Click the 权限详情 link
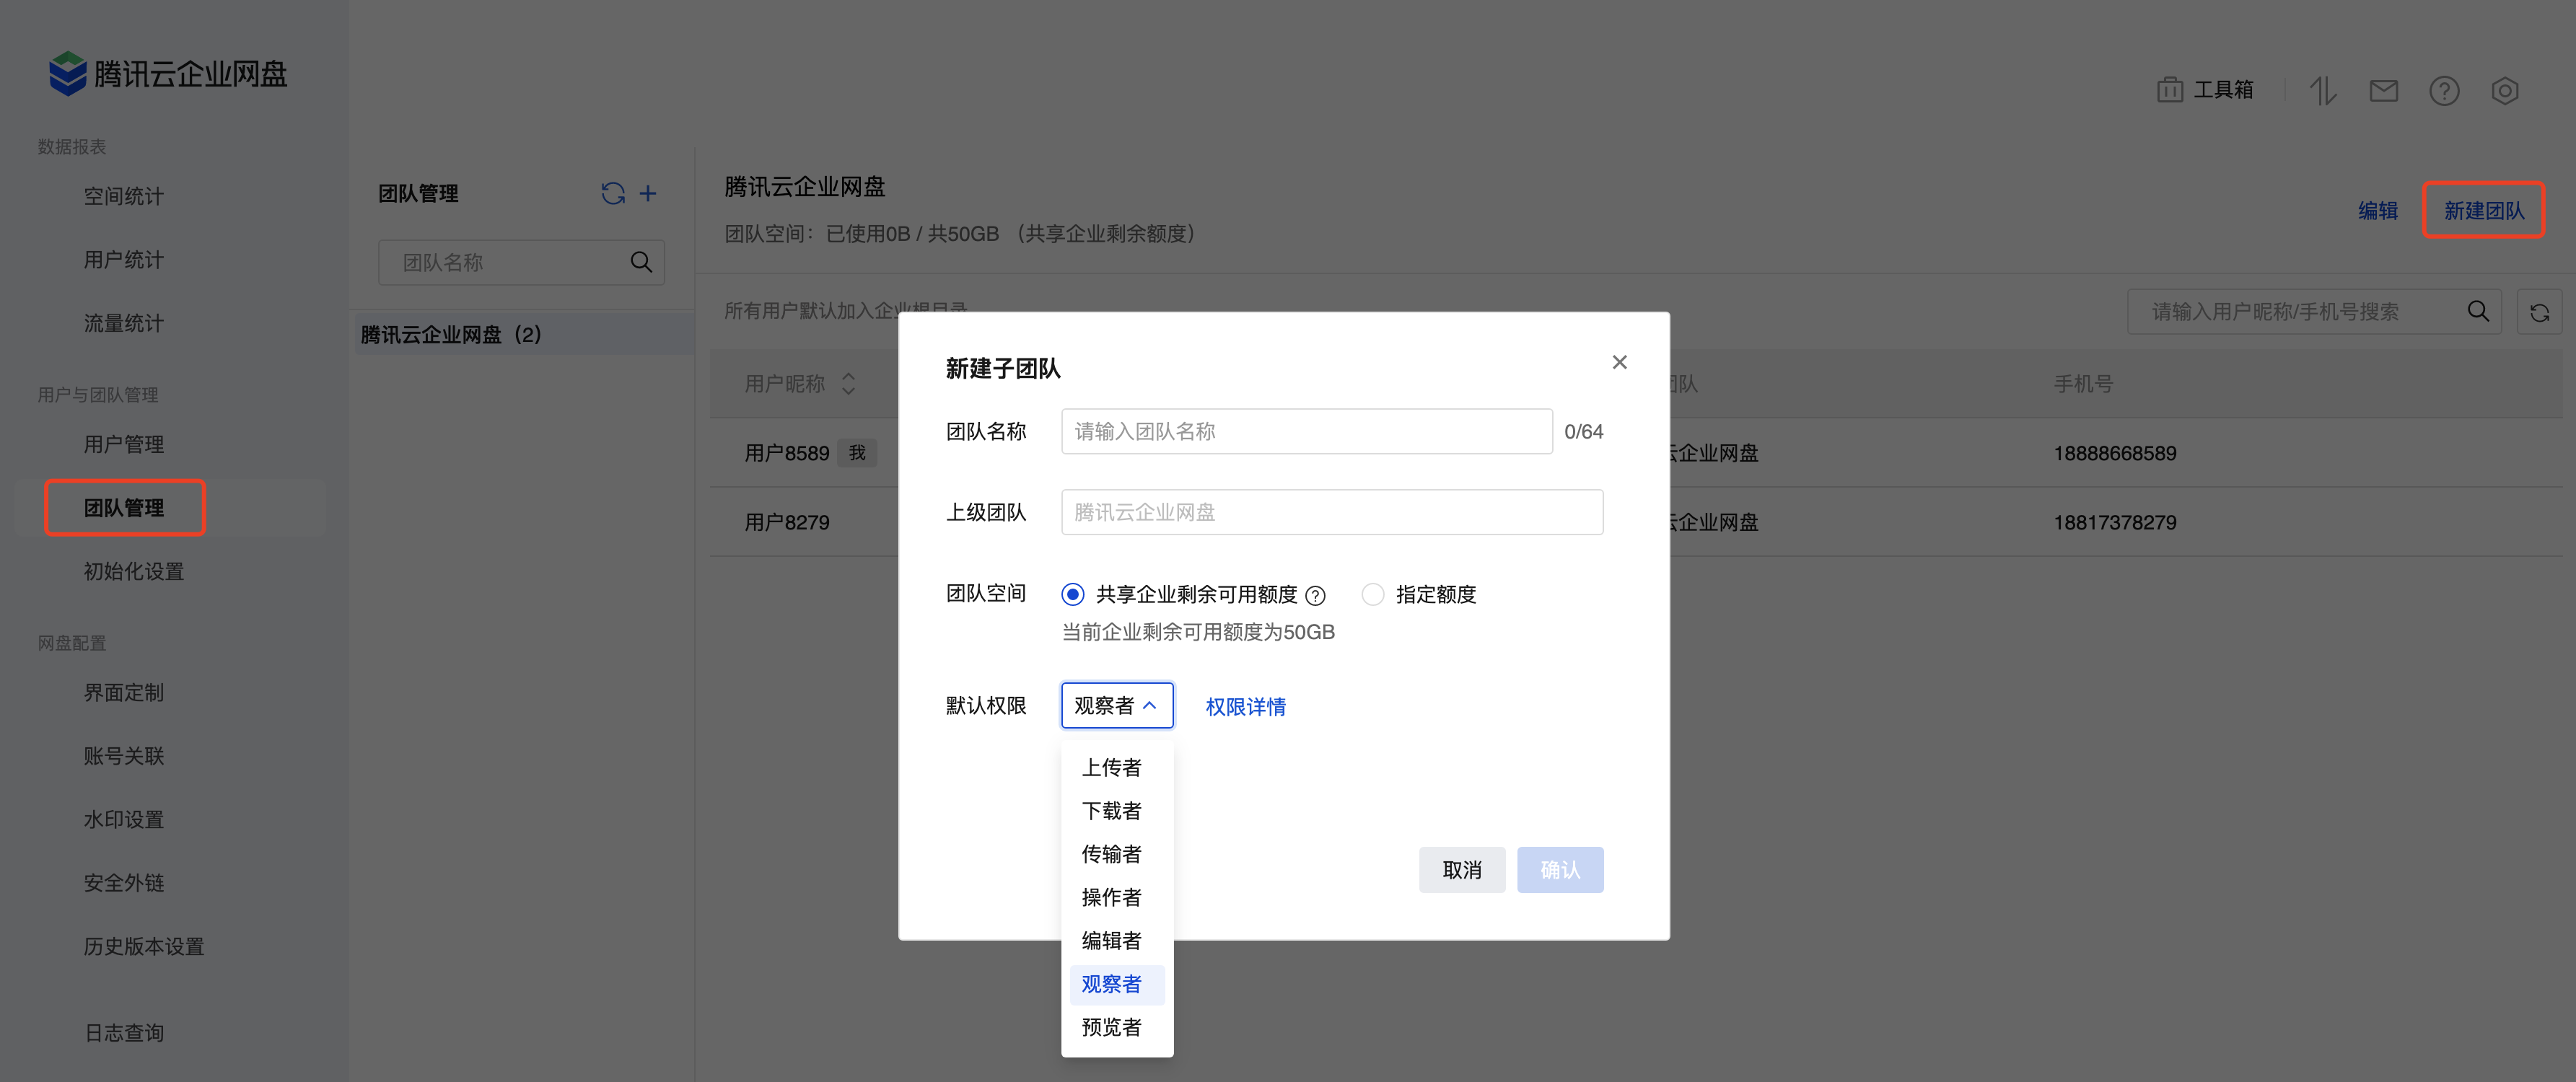Image resolution: width=2576 pixels, height=1082 pixels. (x=1245, y=707)
